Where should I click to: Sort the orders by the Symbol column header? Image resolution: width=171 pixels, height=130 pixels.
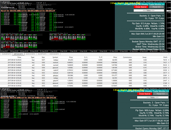tap(52, 57)
